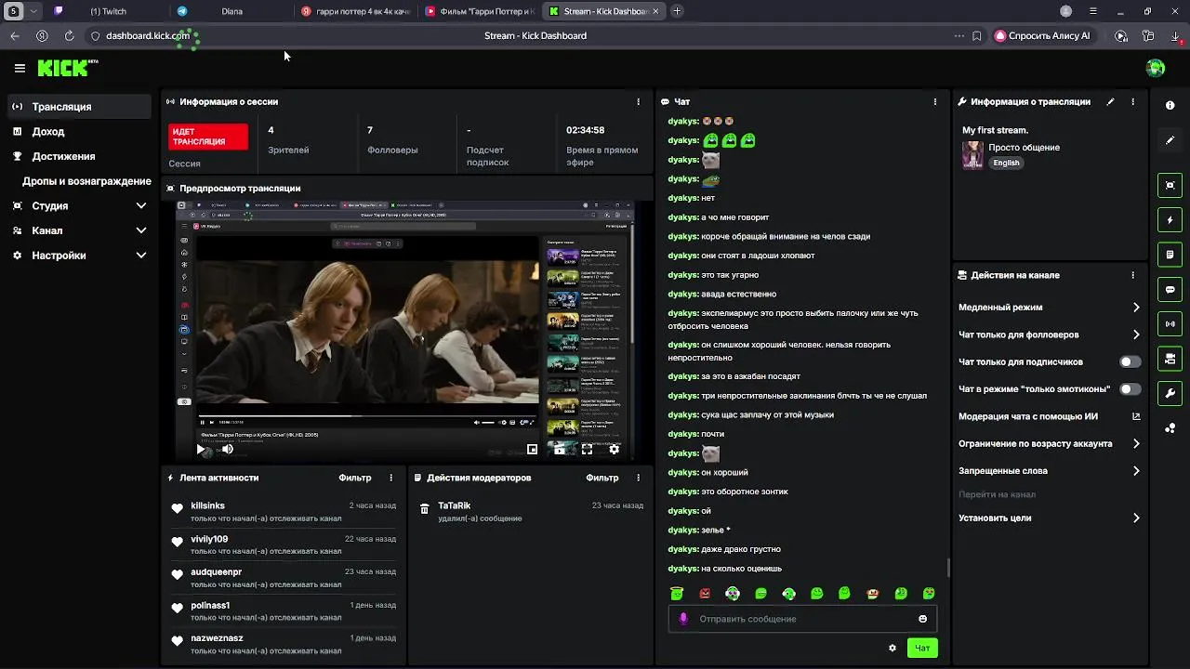
Task: Open Установить цели options
Action: point(1049,518)
